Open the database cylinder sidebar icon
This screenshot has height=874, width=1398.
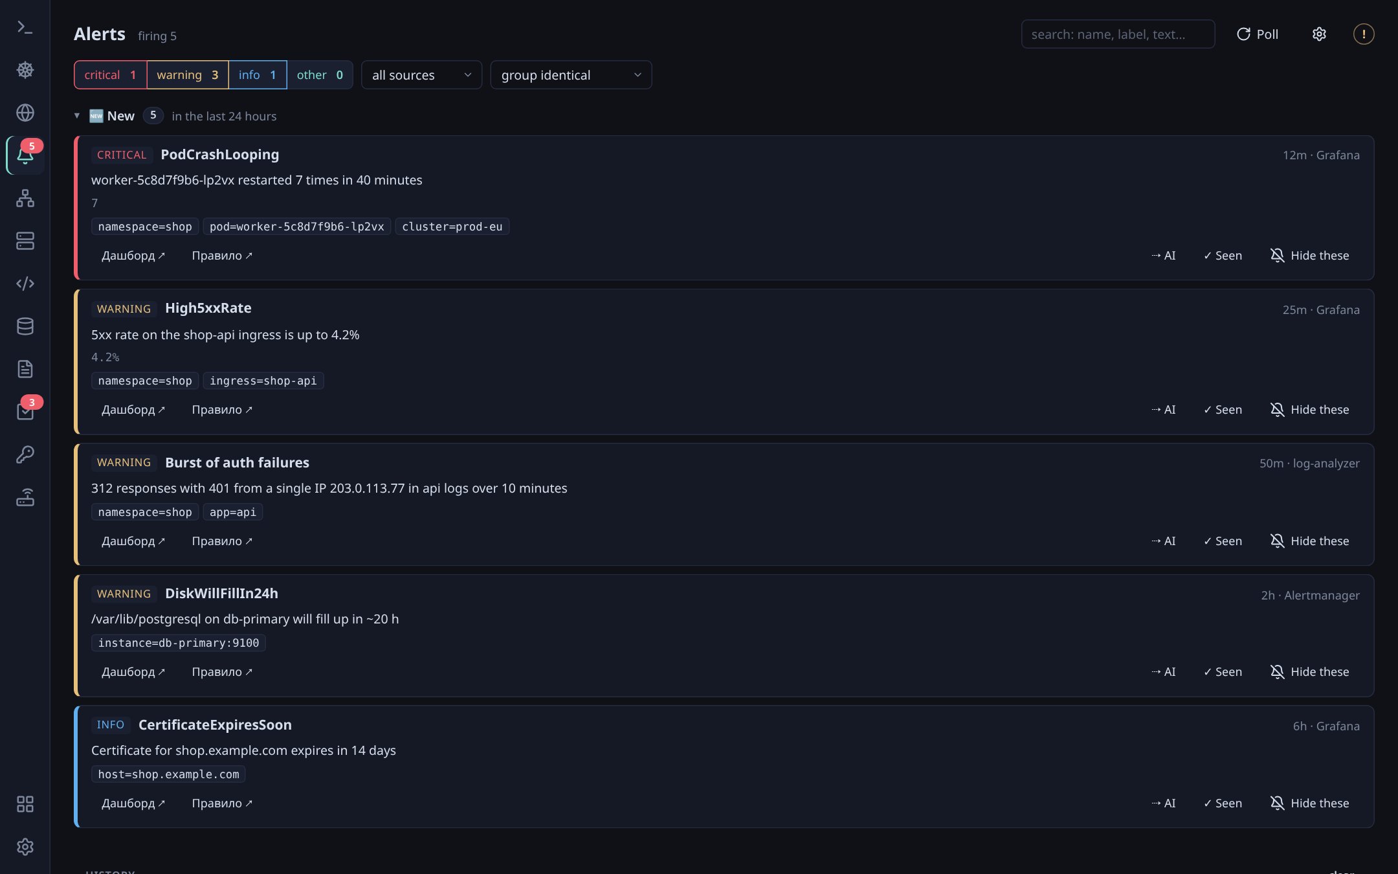click(25, 326)
